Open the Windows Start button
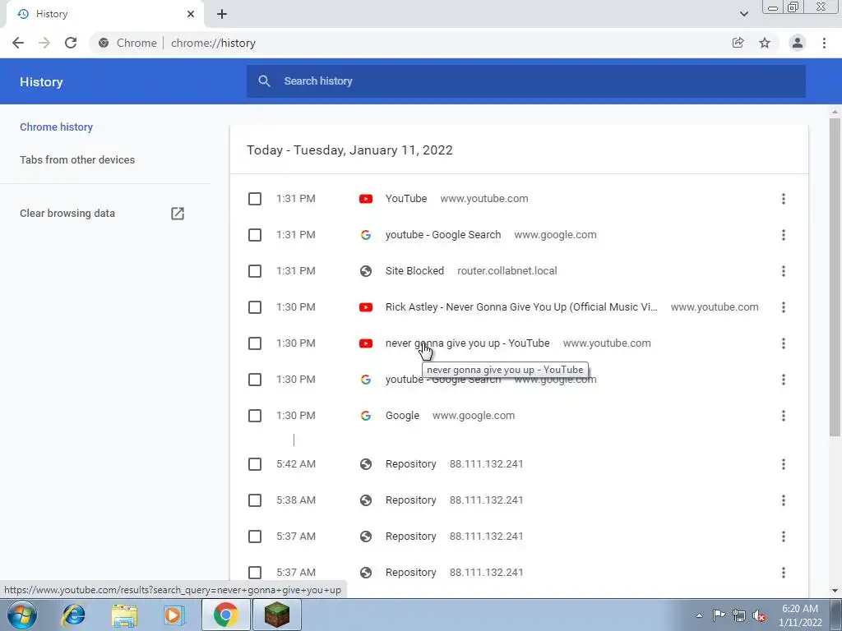Screen dimensions: 842x631 pyautogui.click(x=22, y=615)
